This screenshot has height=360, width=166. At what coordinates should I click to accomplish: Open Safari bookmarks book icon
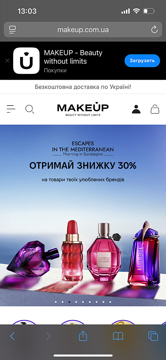point(118,336)
